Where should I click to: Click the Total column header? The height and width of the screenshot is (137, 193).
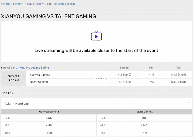[178, 68]
